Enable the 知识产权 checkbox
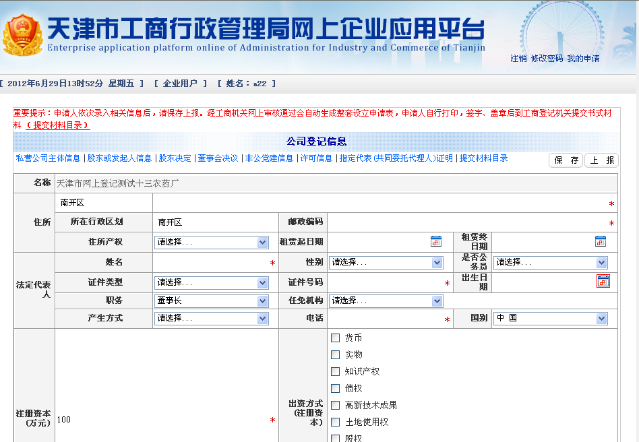The image size is (639, 442). click(335, 371)
